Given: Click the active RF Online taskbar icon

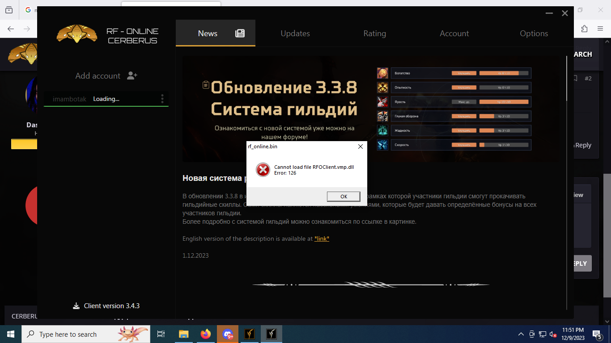Looking at the screenshot, I should 272,334.
